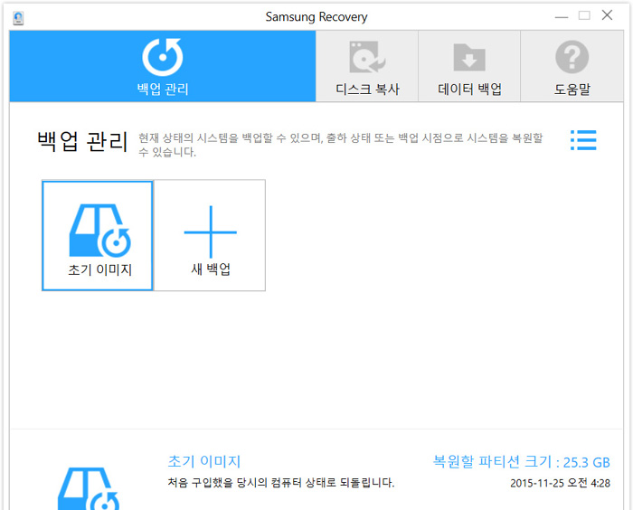
Task: Click the date 2015-11-25 오전 4:28
Action: click(x=560, y=483)
